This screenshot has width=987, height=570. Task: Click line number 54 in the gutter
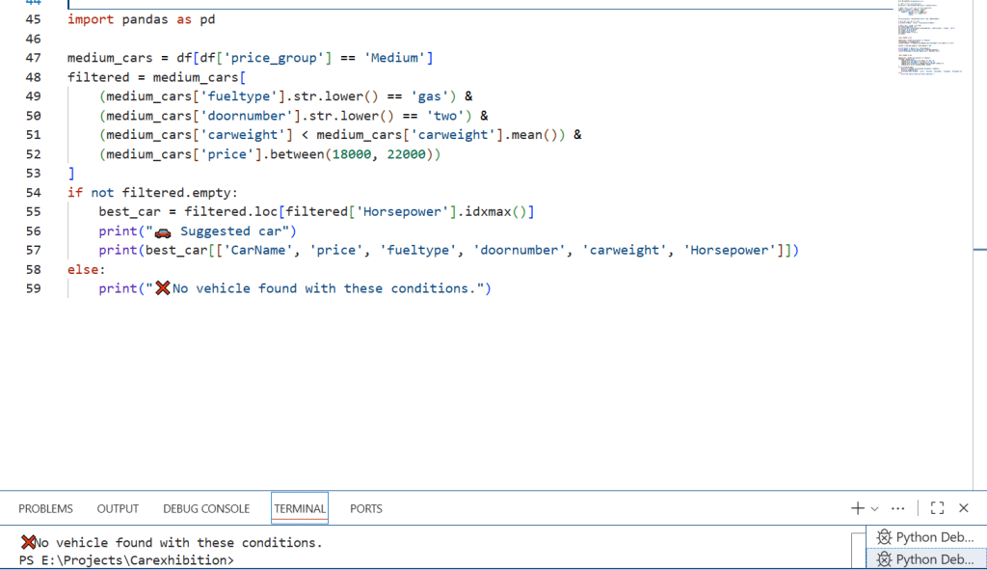[x=33, y=193]
